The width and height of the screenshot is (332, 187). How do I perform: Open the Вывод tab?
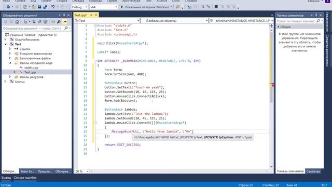[x=6, y=178]
